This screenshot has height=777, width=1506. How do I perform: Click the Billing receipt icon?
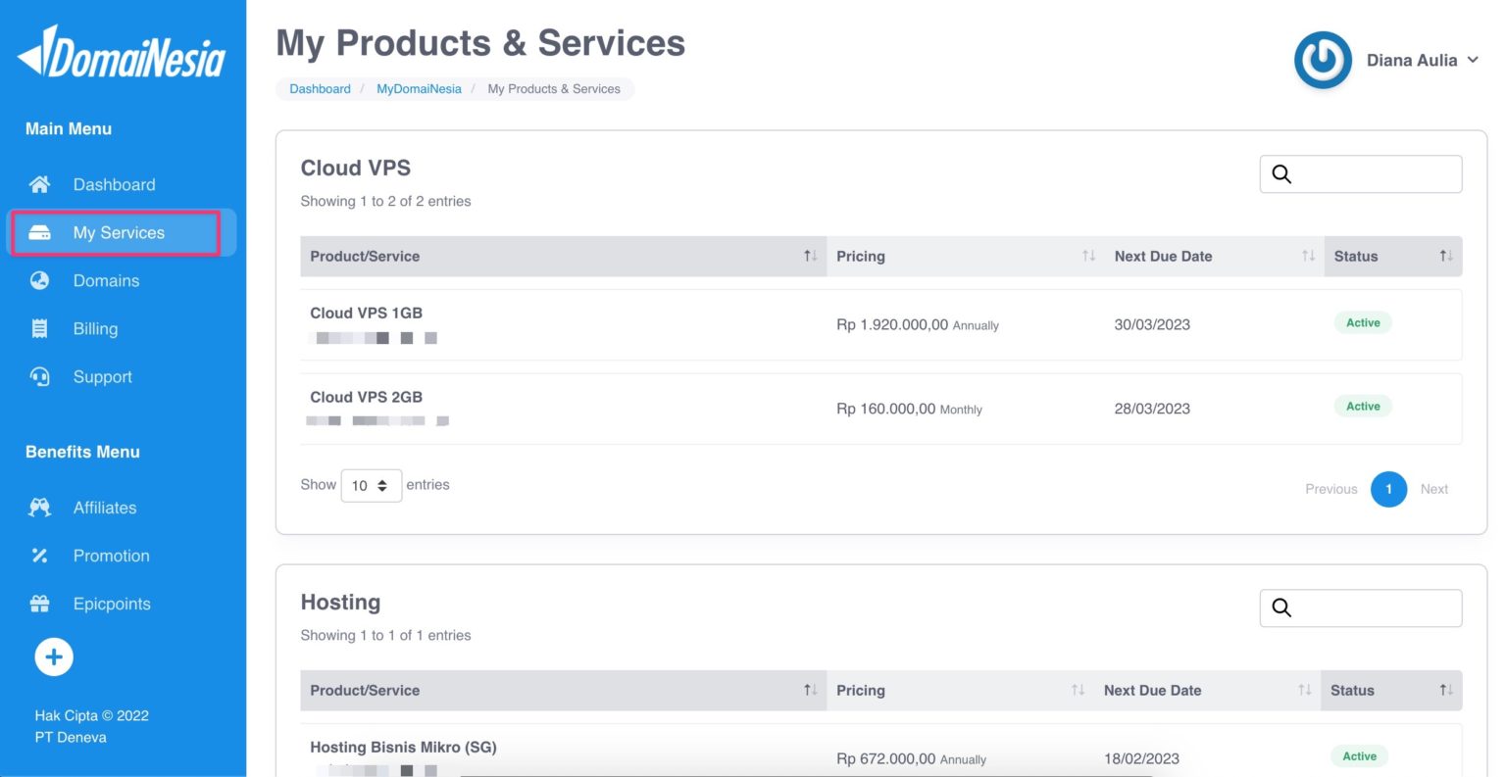pyautogui.click(x=39, y=329)
